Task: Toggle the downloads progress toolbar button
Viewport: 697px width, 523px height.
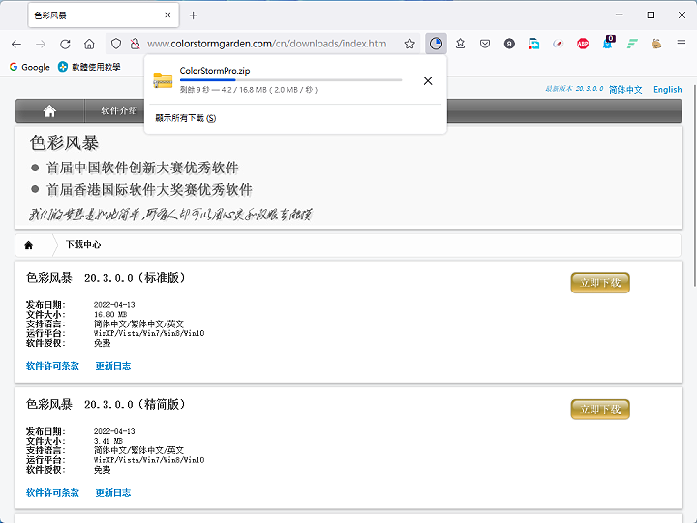Action: [x=436, y=44]
